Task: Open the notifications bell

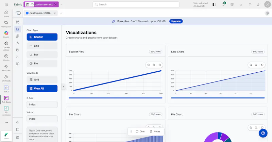Action: coord(223,4)
